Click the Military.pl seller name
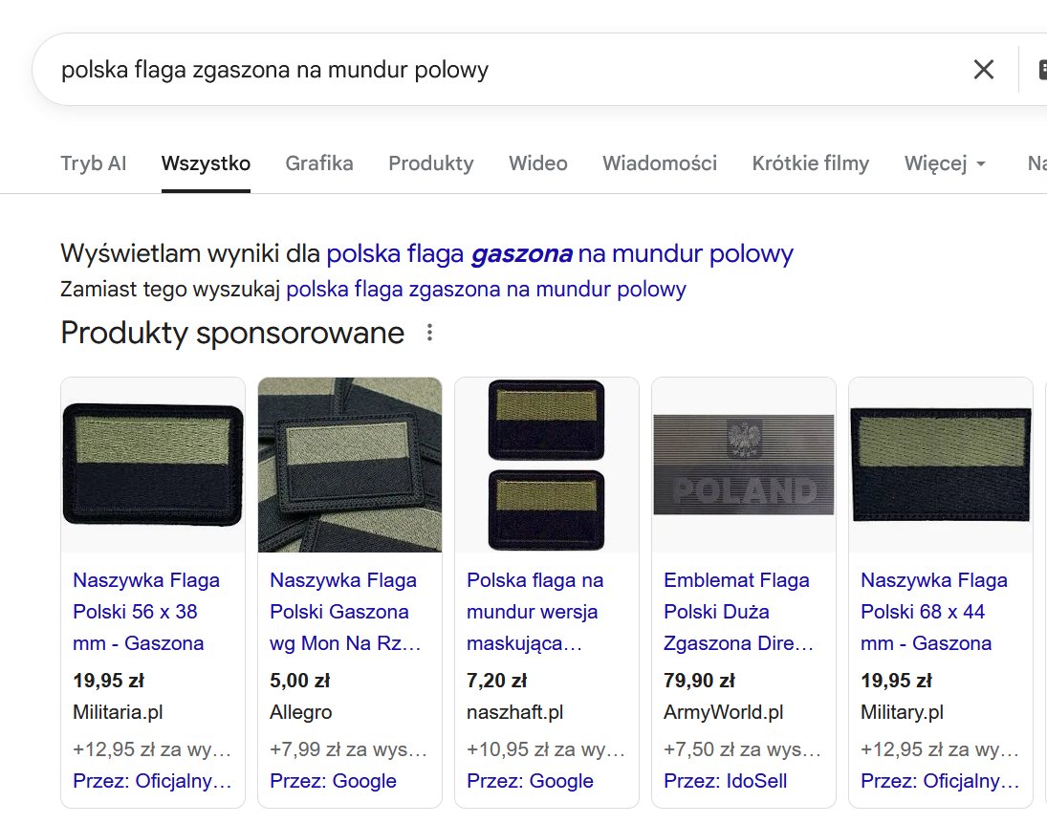 point(902,712)
